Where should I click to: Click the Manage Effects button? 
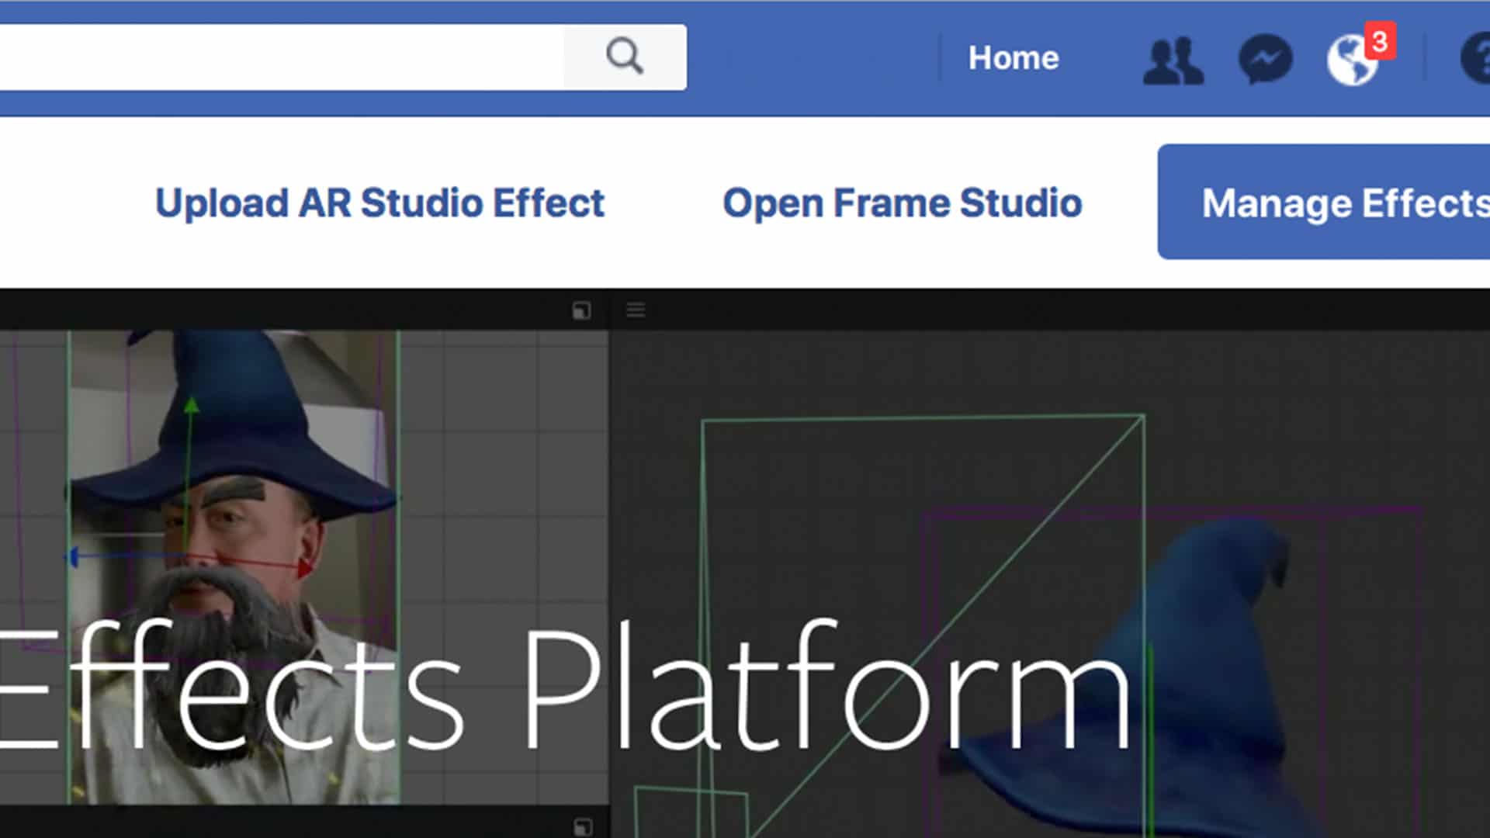point(1324,202)
